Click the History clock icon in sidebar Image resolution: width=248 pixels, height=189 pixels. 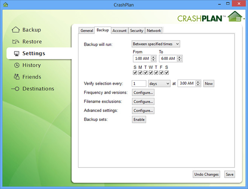tap(17, 65)
